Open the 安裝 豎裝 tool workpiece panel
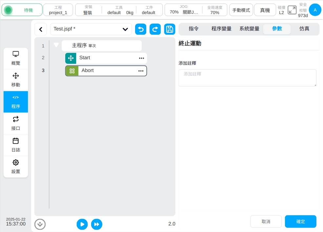The width and height of the screenshot is (323, 232). pyautogui.click(x=119, y=10)
